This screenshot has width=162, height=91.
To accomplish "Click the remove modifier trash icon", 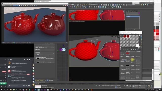I will [135, 30].
